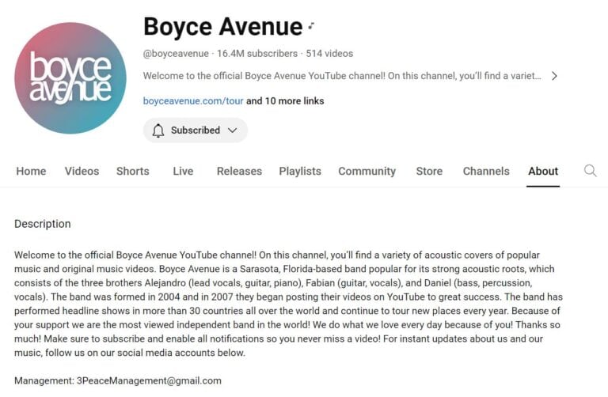This screenshot has width=608, height=397.
Task: Open the Home tab
Action: [x=31, y=171]
